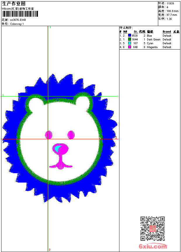Image resolution: width=181 pixels, height=252 pixels.
Task: Click the stitch count value 11939
Action: pos(170,4)
